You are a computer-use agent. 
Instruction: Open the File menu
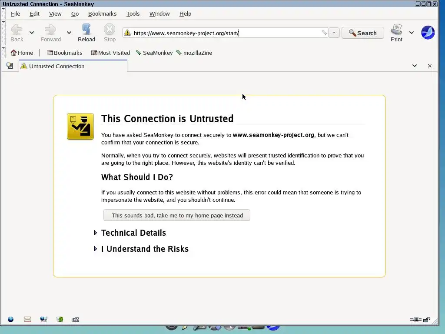click(x=15, y=13)
